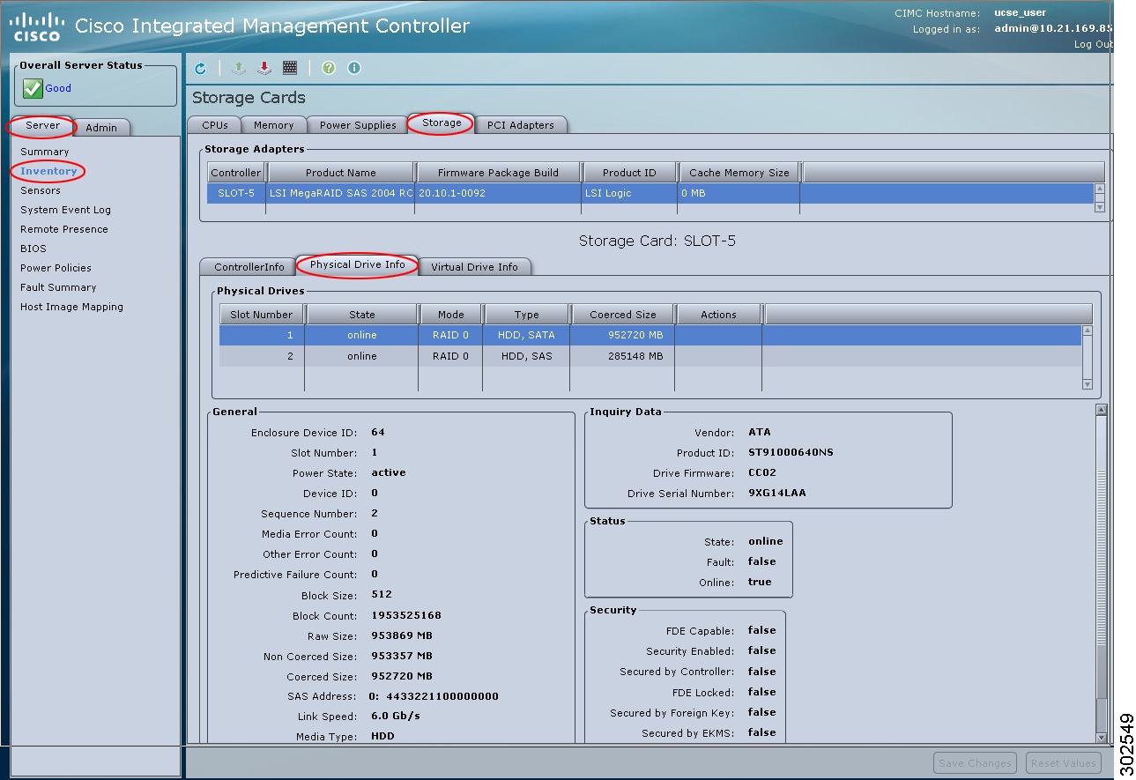The width and height of the screenshot is (1136, 780).
Task: Power off the host using the red arrow icon
Action: point(264,68)
